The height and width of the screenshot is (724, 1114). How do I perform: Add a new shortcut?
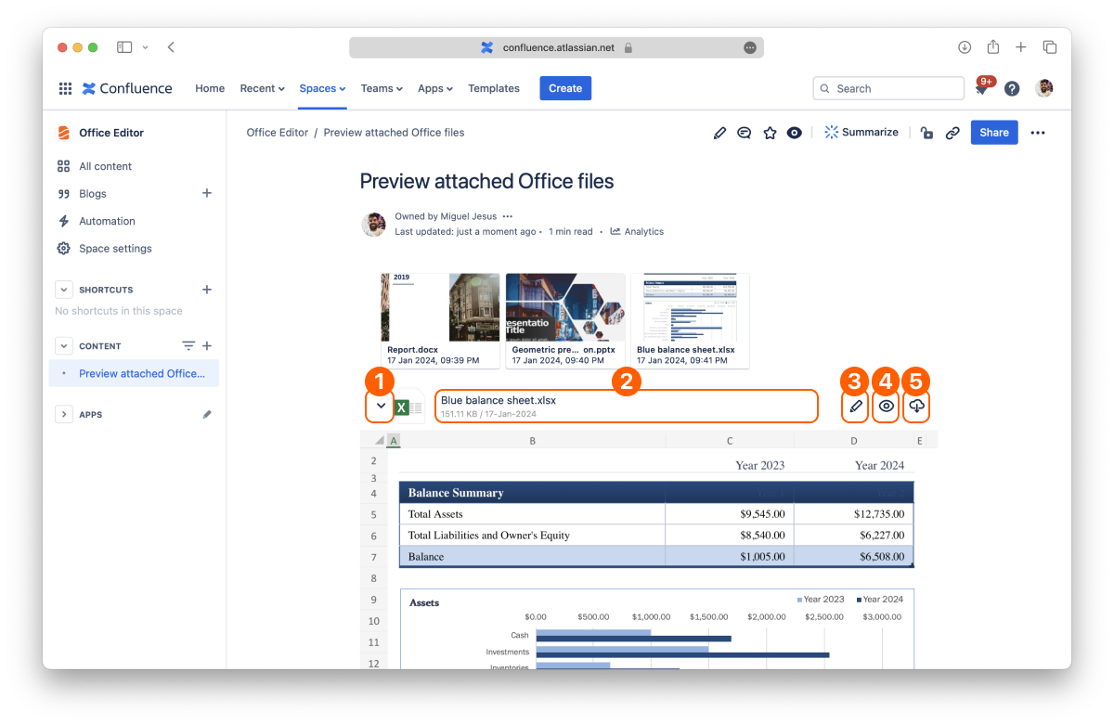pos(207,290)
